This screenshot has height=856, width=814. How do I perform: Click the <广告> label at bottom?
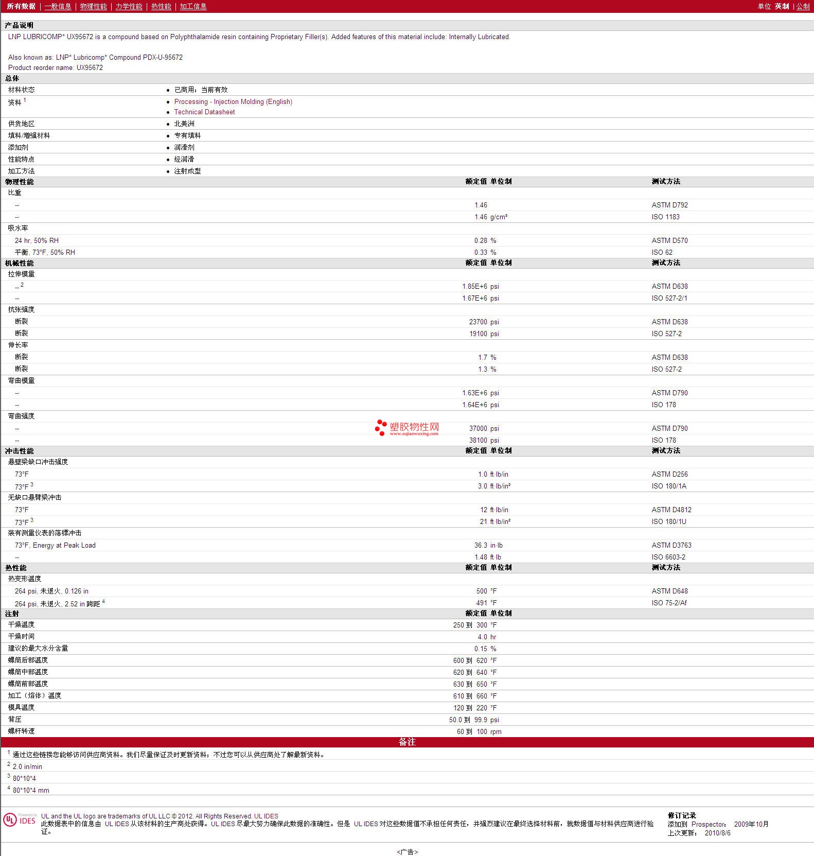(x=407, y=852)
